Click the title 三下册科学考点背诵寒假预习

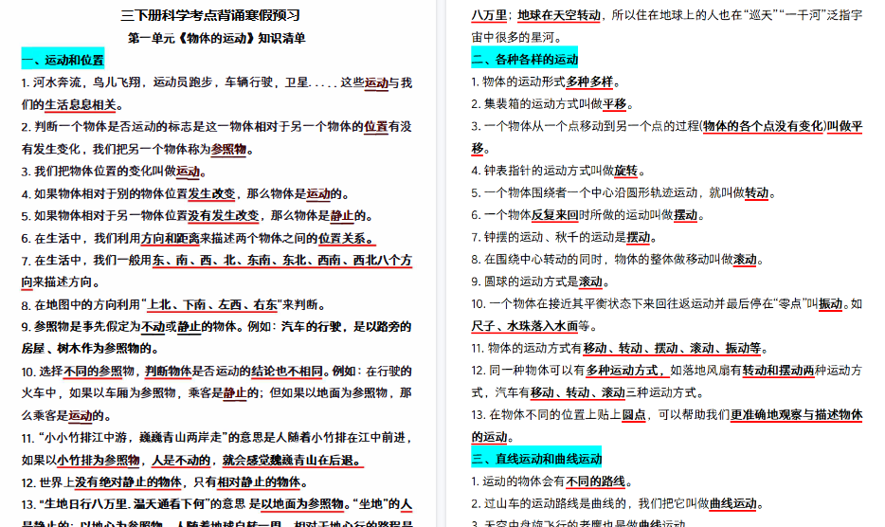[210, 15]
